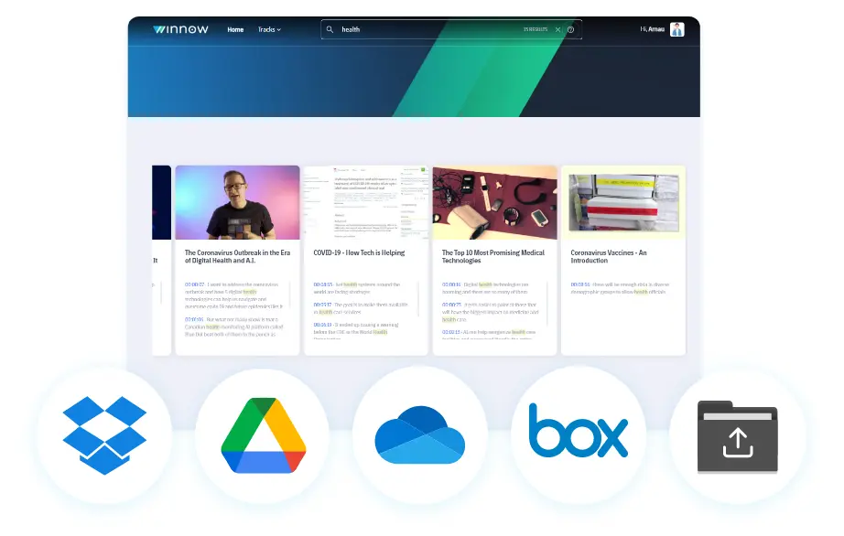Open the Top 10 Medical Technologies thumbnail
Image resolution: width=844 pixels, height=536 pixels.
point(494,202)
